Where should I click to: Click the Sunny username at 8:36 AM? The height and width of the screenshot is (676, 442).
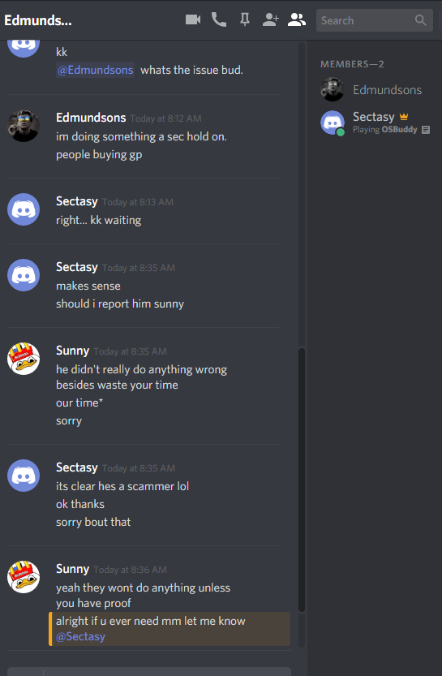72,569
